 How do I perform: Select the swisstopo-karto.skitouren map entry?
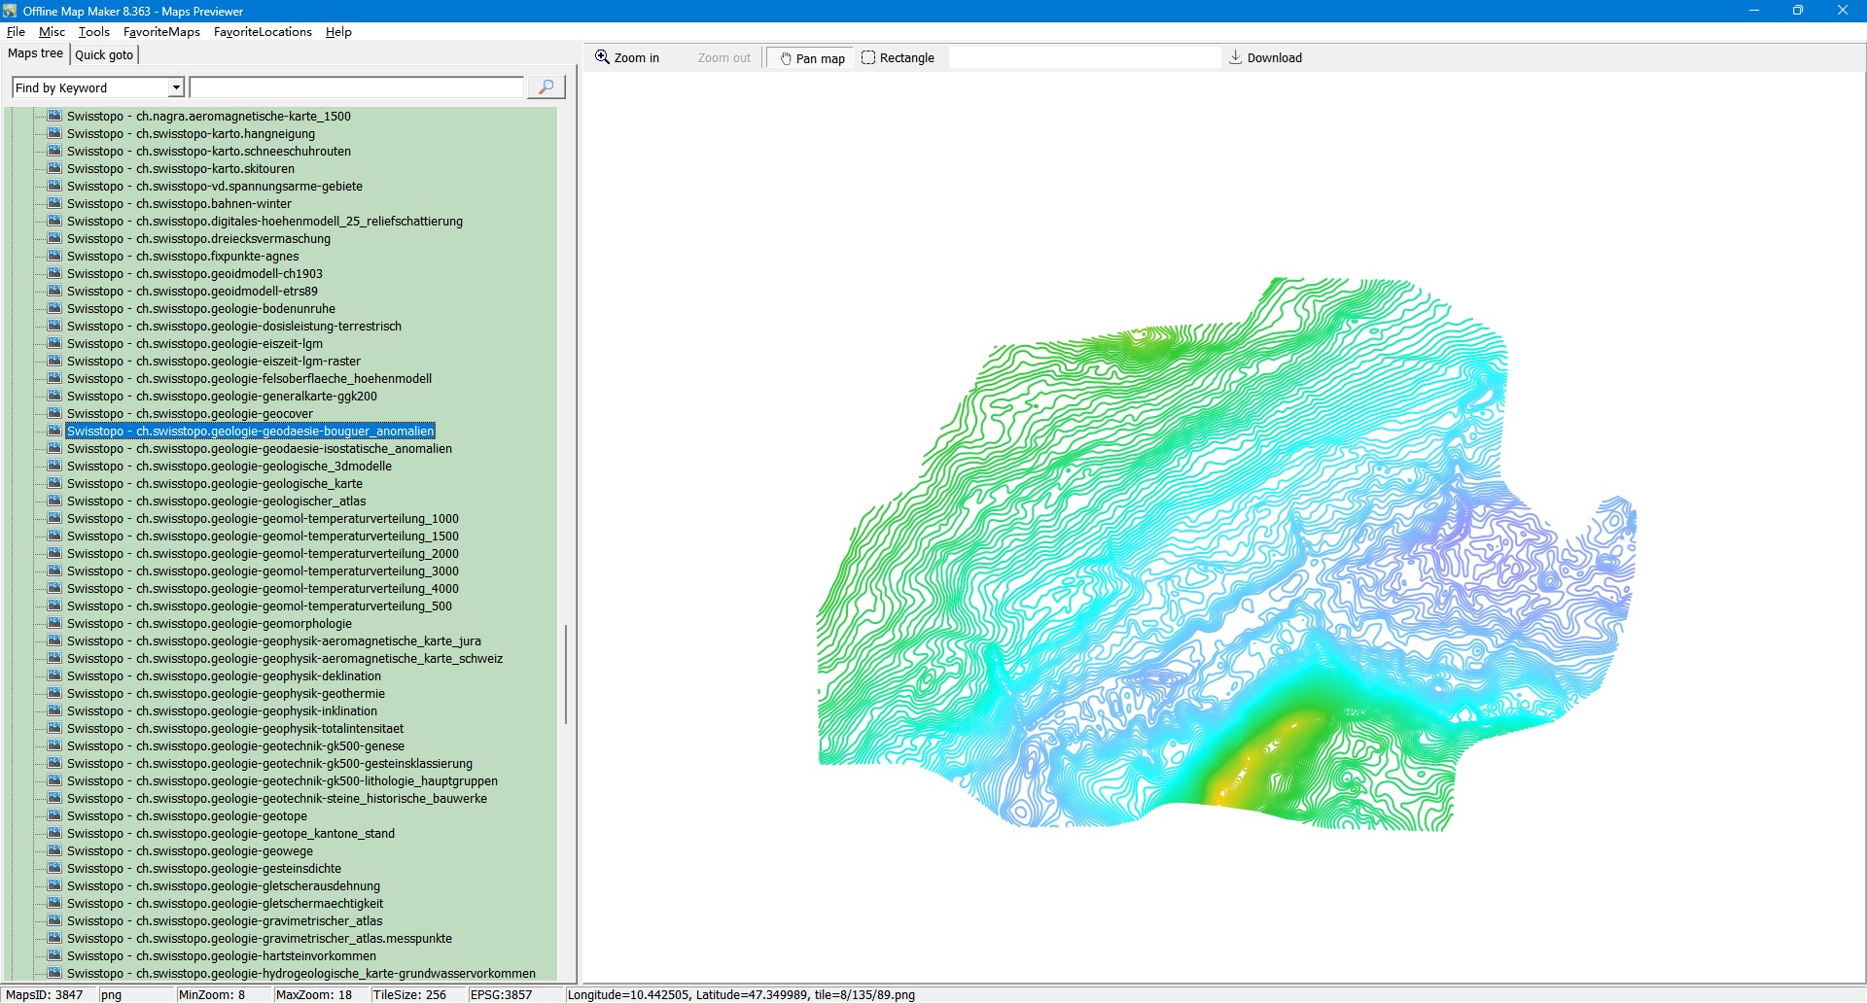pos(180,169)
